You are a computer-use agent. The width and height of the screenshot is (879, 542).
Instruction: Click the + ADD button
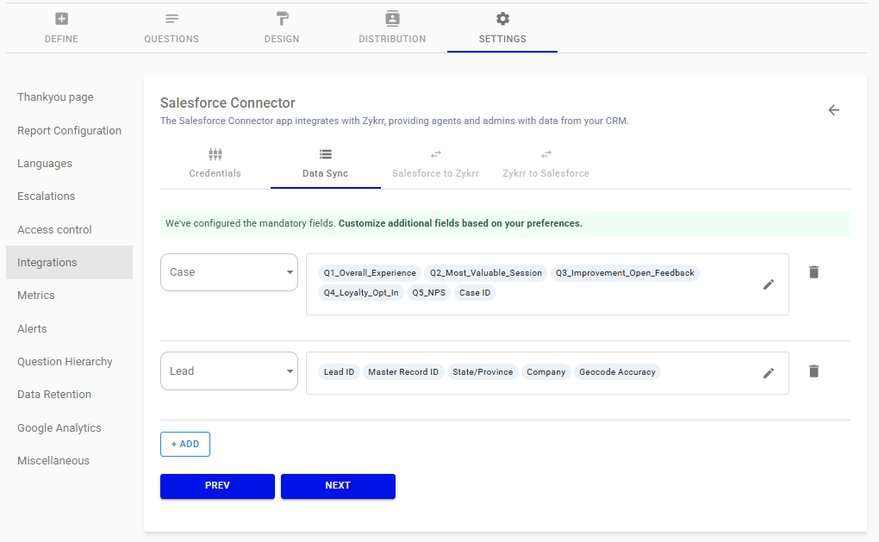(x=185, y=444)
